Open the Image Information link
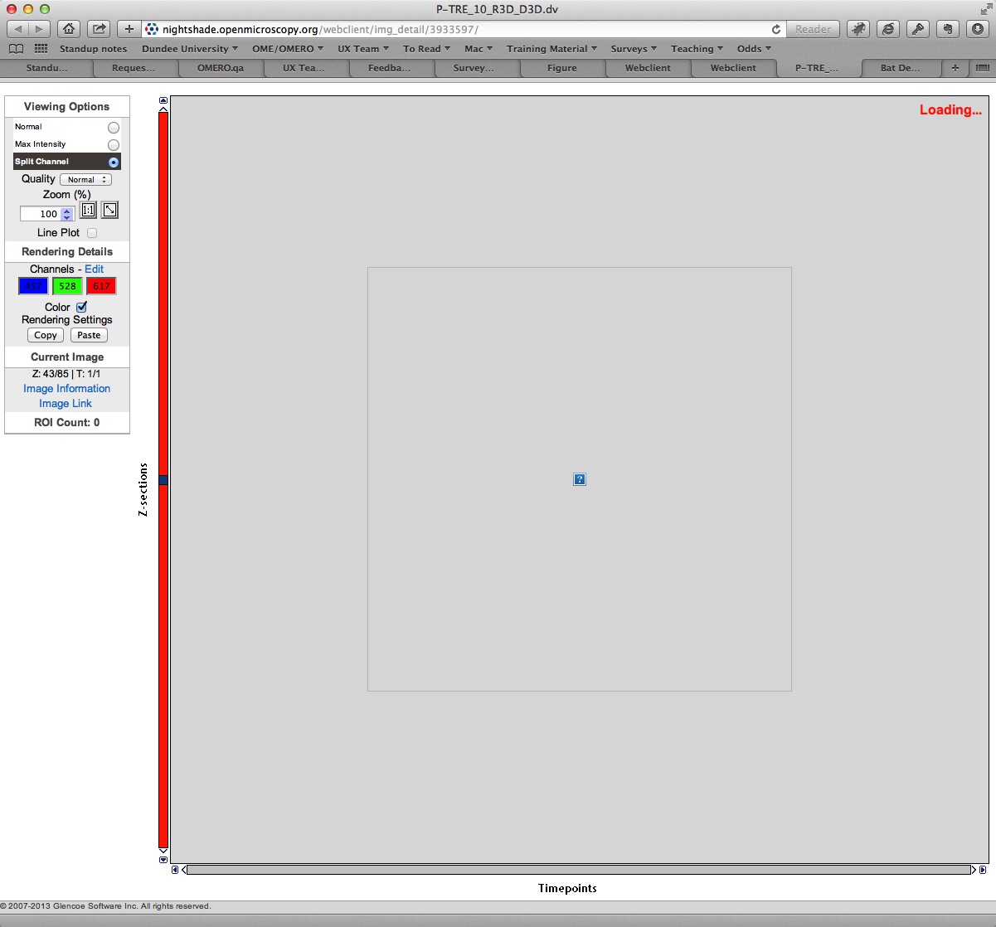Viewport: 996px width, 927px height. [66, 389]
